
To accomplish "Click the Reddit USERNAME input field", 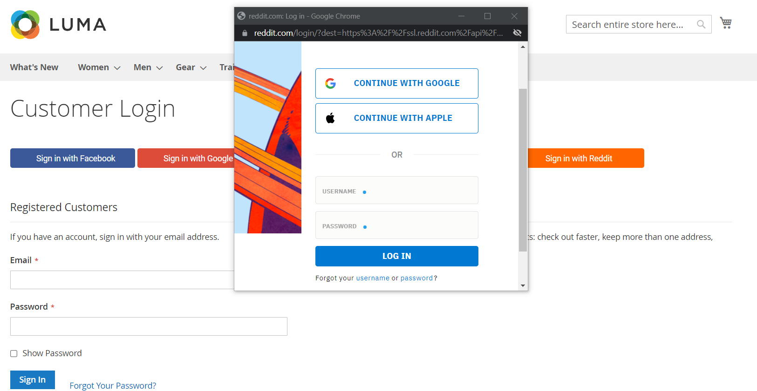I will point(396,190).
